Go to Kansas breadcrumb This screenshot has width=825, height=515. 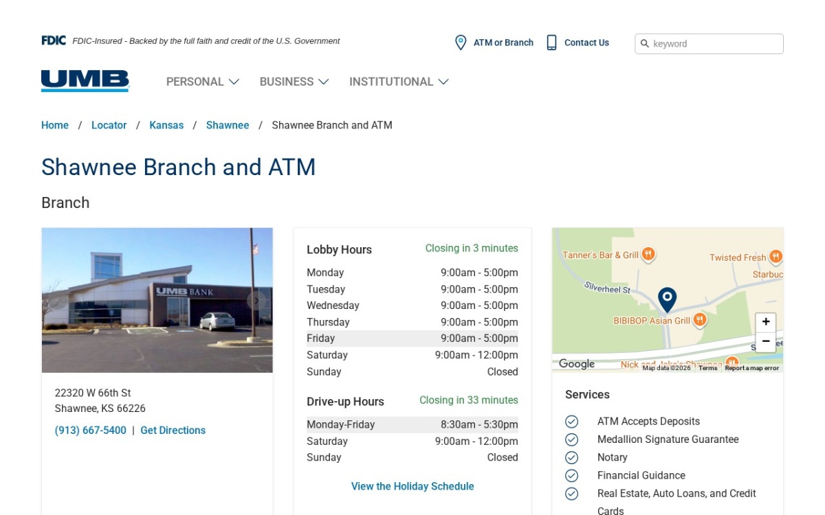pyautogui.click(x=166, y=125)
